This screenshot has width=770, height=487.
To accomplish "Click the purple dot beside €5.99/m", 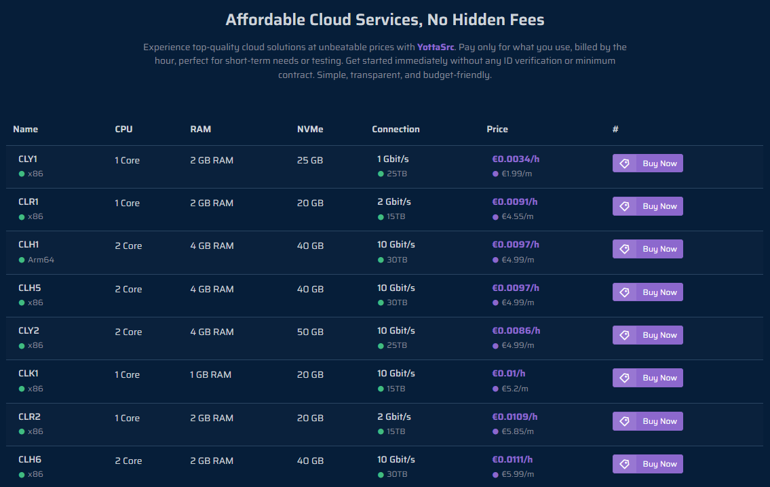I will [x=495, y=475].
